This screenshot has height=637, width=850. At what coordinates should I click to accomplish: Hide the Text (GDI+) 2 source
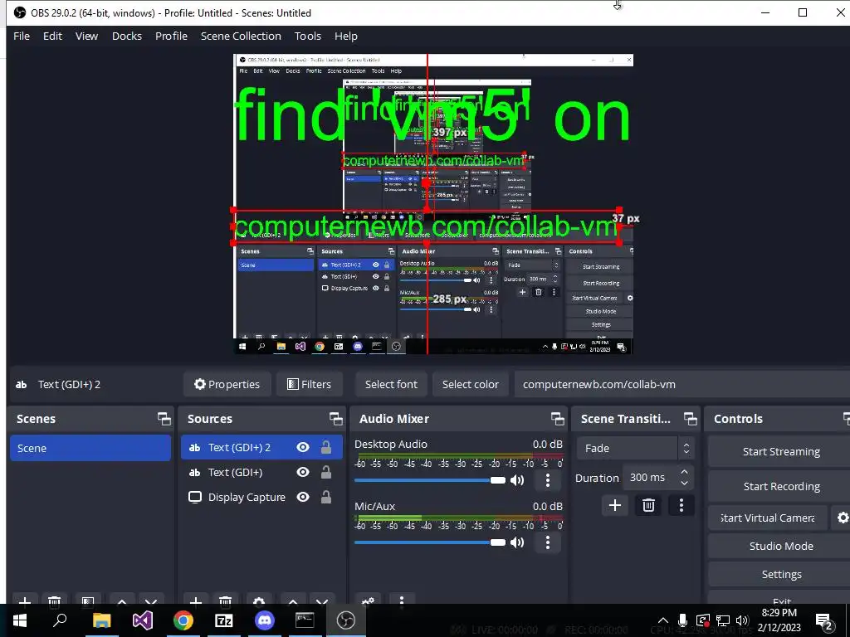(303, 447)
